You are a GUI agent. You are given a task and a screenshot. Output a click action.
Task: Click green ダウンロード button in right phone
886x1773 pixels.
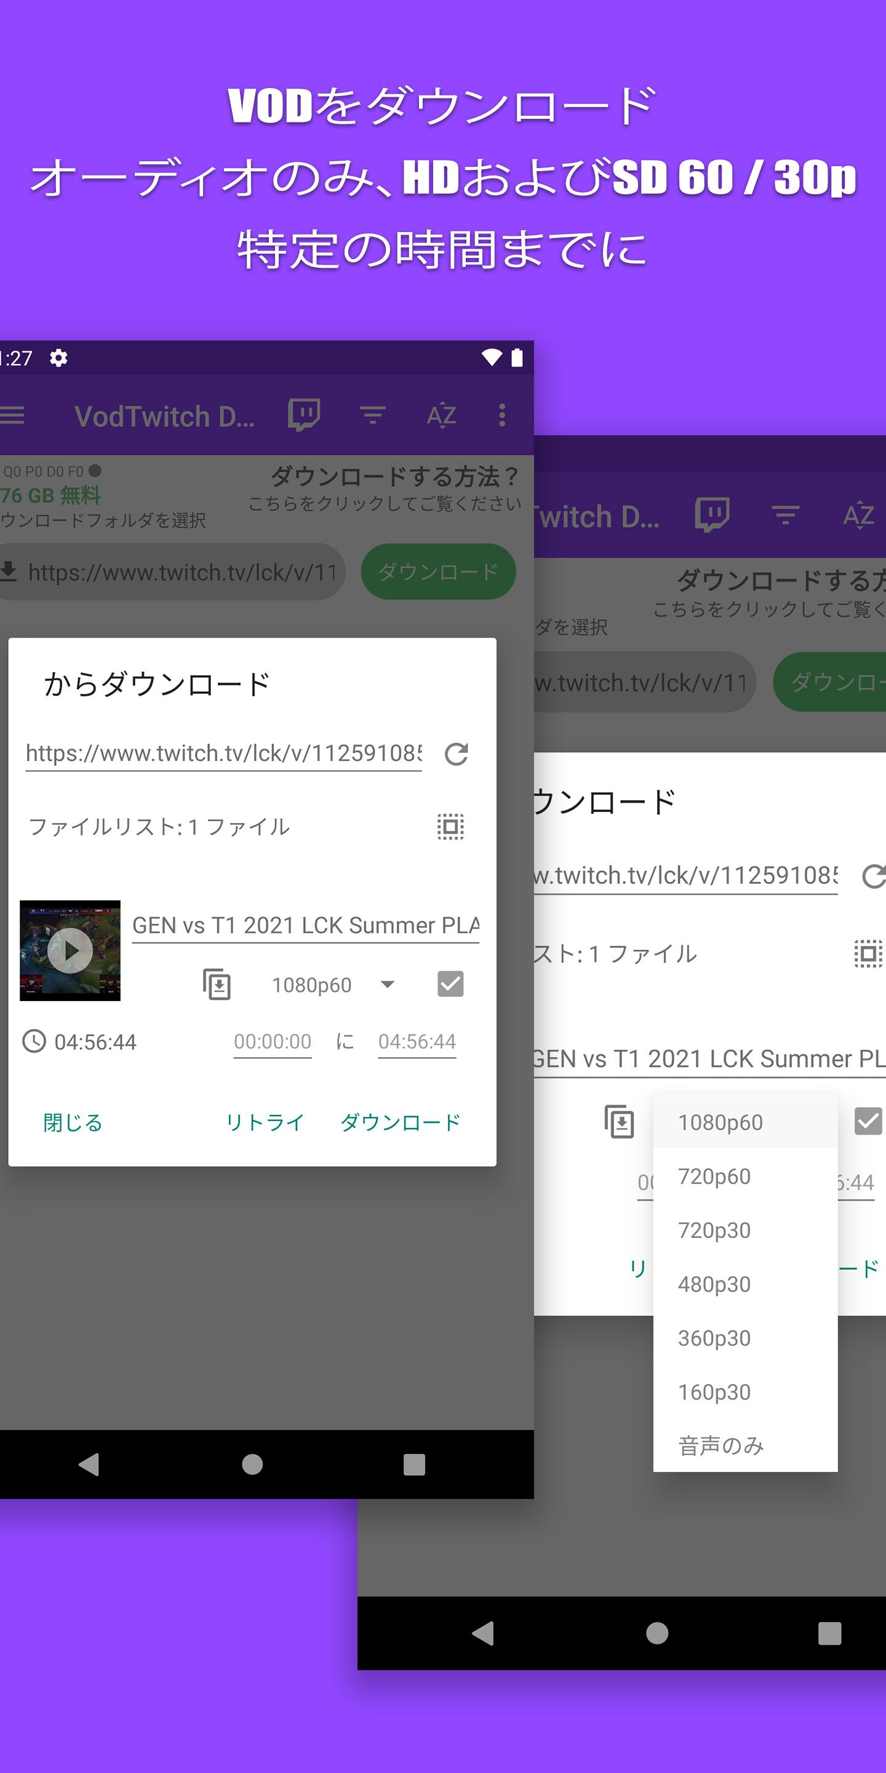[x=829, y=682]
